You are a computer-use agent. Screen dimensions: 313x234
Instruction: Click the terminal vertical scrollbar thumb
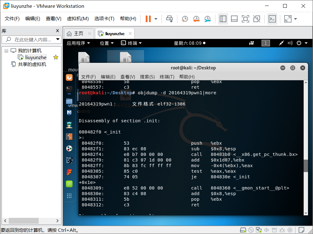[x=306, y=166]
